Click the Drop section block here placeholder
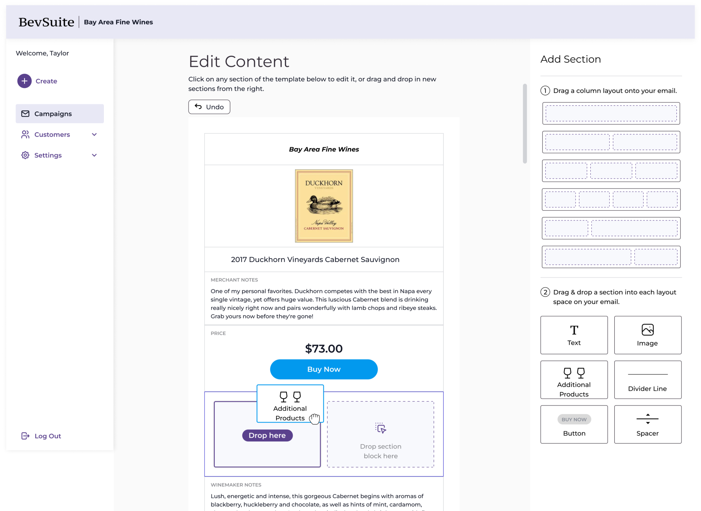 (381, 434)
